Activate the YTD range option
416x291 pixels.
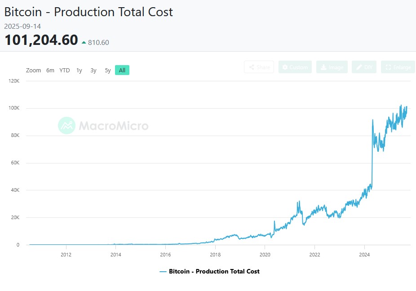click(64, 71)
